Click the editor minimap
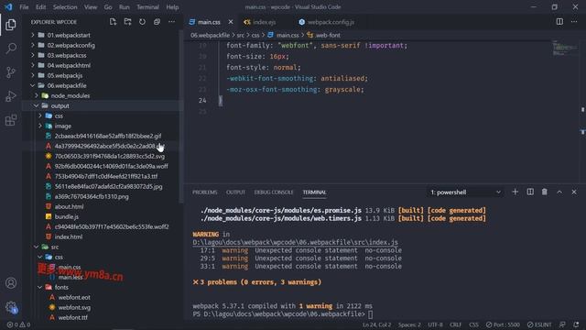Screen dimensions: 586x330 [x=565, y=48]
